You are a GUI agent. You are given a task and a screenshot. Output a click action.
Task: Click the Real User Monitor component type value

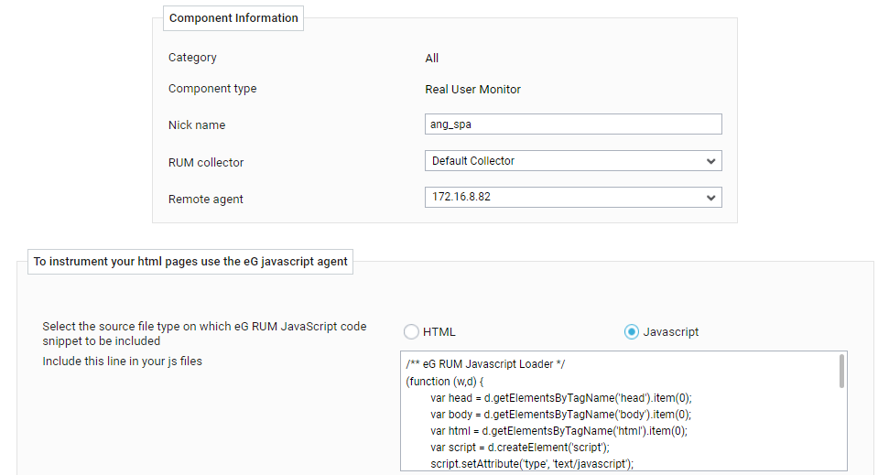pyautogui.click(x=472, y=89)
